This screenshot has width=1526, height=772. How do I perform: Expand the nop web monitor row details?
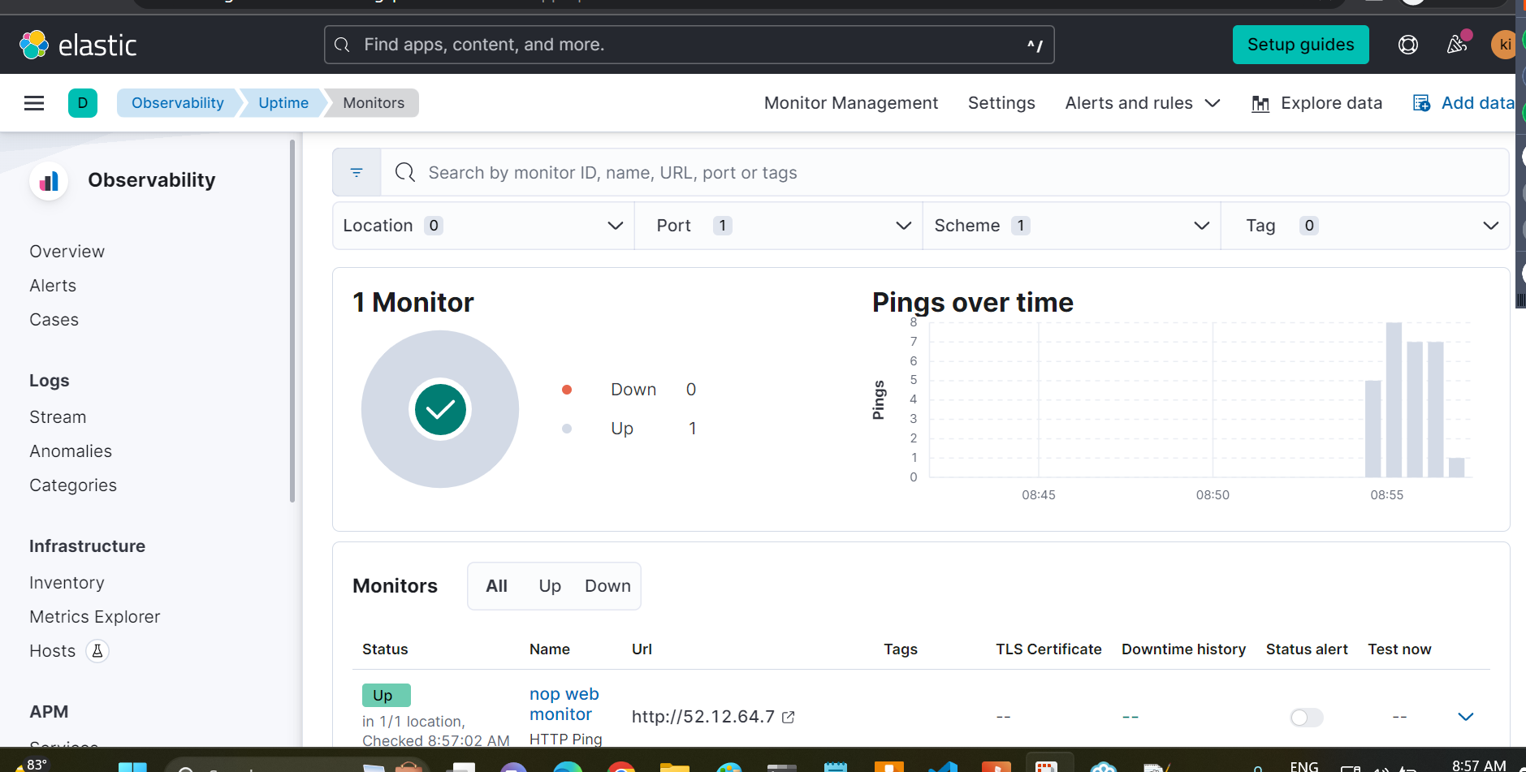[1466, 717]
